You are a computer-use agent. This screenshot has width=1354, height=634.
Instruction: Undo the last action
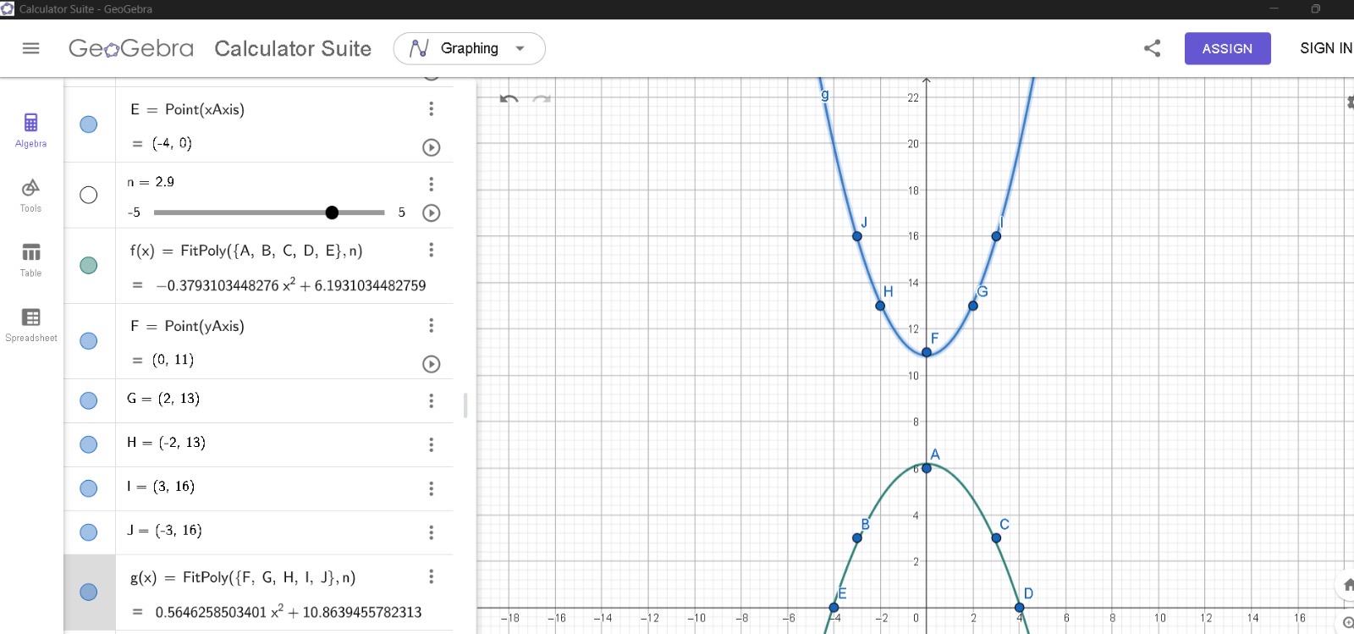(509, 99)
